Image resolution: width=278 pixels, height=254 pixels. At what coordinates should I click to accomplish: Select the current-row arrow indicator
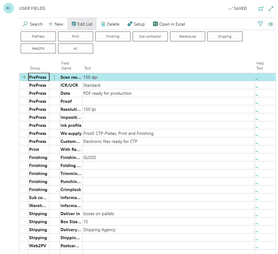23,77
